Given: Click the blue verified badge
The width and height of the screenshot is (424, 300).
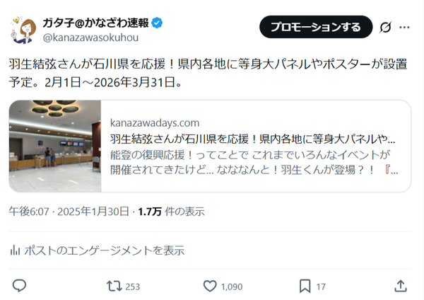Looking at the screenshot, I should pos(157,23).
